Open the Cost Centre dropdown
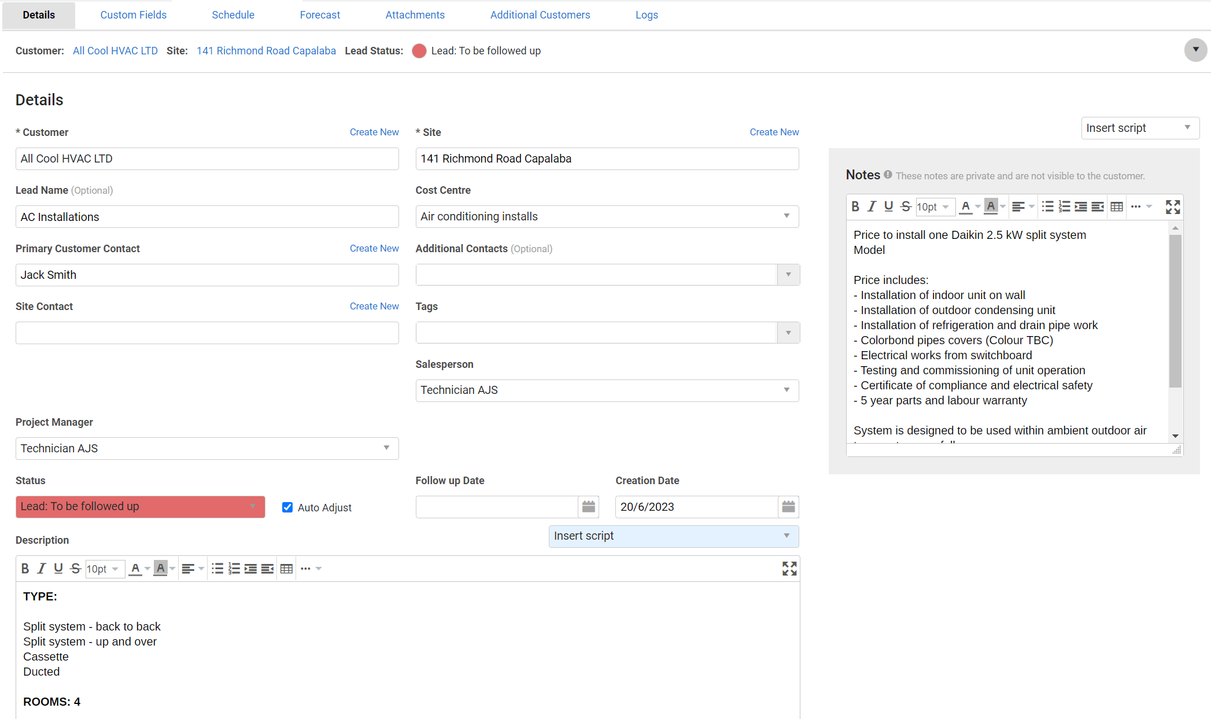 pyautogui.click(x=607, y=216)
